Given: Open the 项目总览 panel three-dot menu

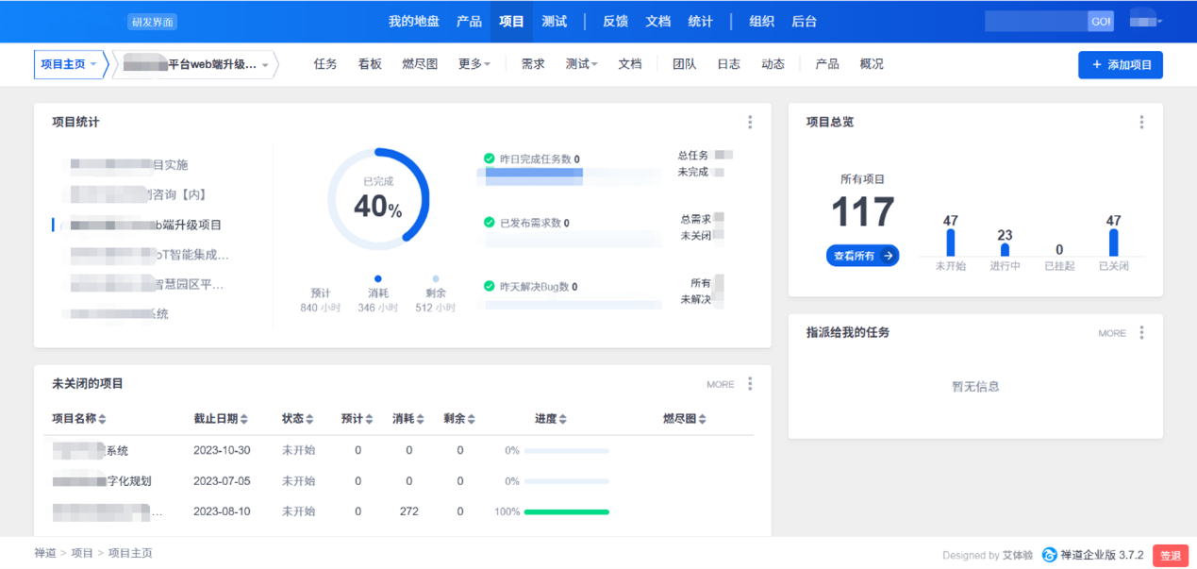Looking at the screenshot, I should click(x=1141, y=123).
